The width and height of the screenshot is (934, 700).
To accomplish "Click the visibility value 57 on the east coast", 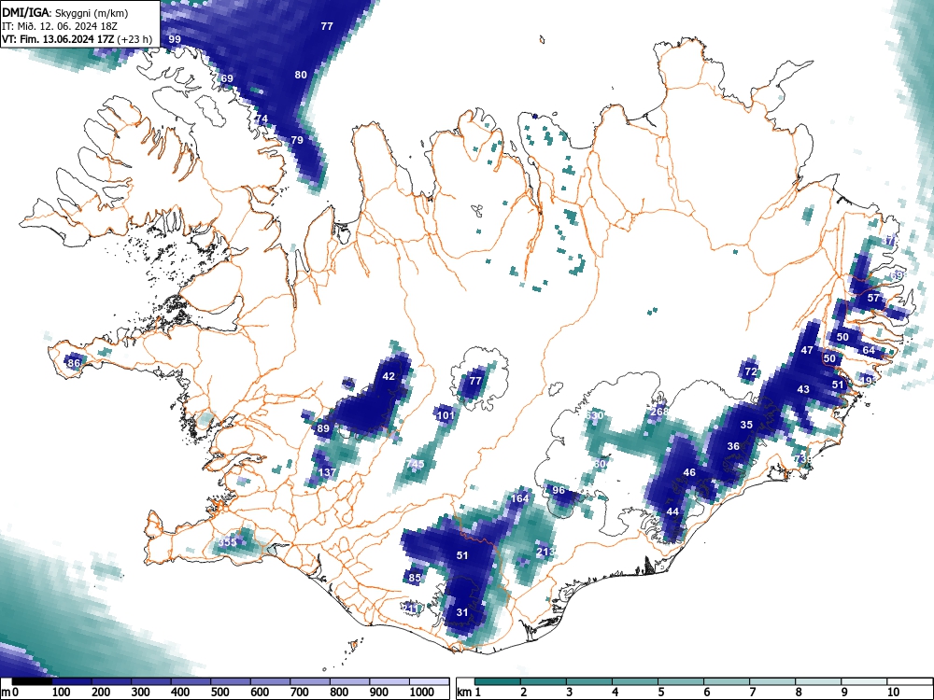I will click(x=873, y=298).
